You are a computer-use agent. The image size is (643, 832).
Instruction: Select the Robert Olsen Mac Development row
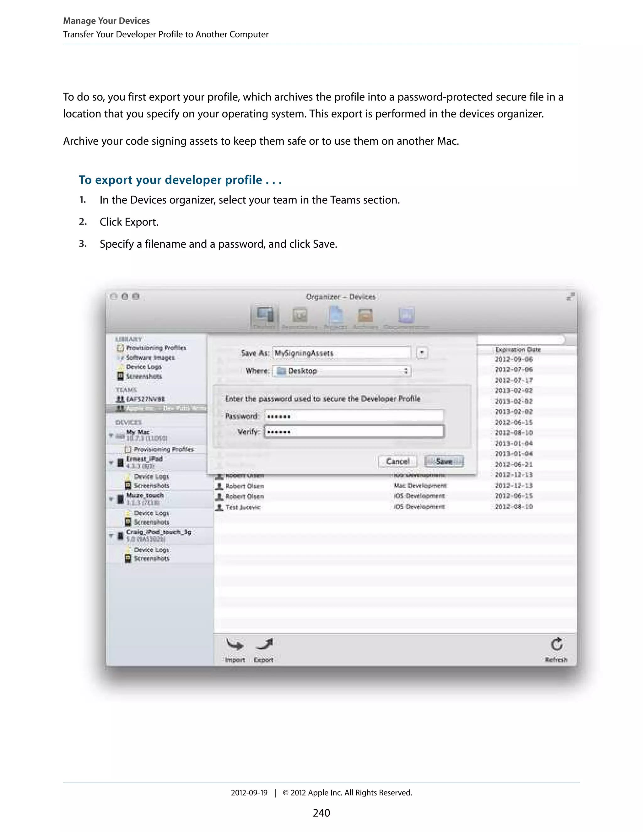point(395,486)
